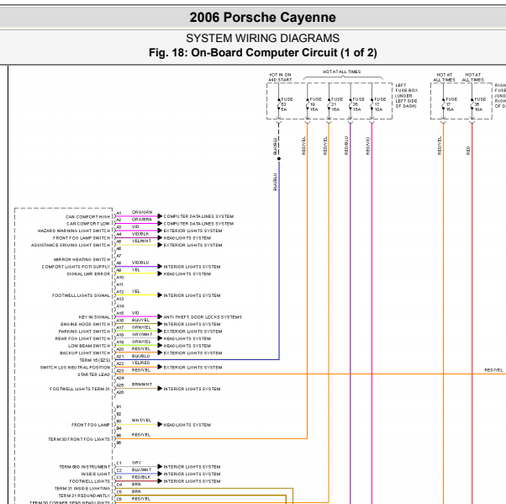Click the 'RED/YEL' label at right edge of diagram
This screenshot has height=504, width=506.
pos(493,370)
